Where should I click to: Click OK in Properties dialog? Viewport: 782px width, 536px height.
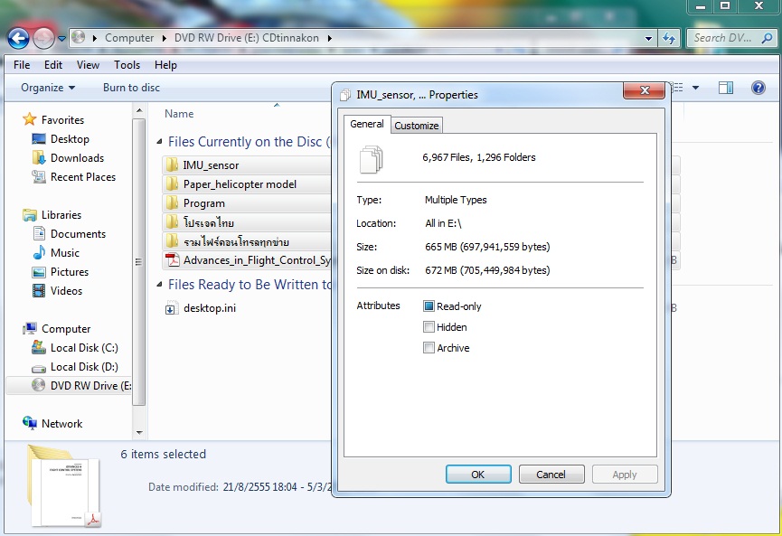point(478,475)
